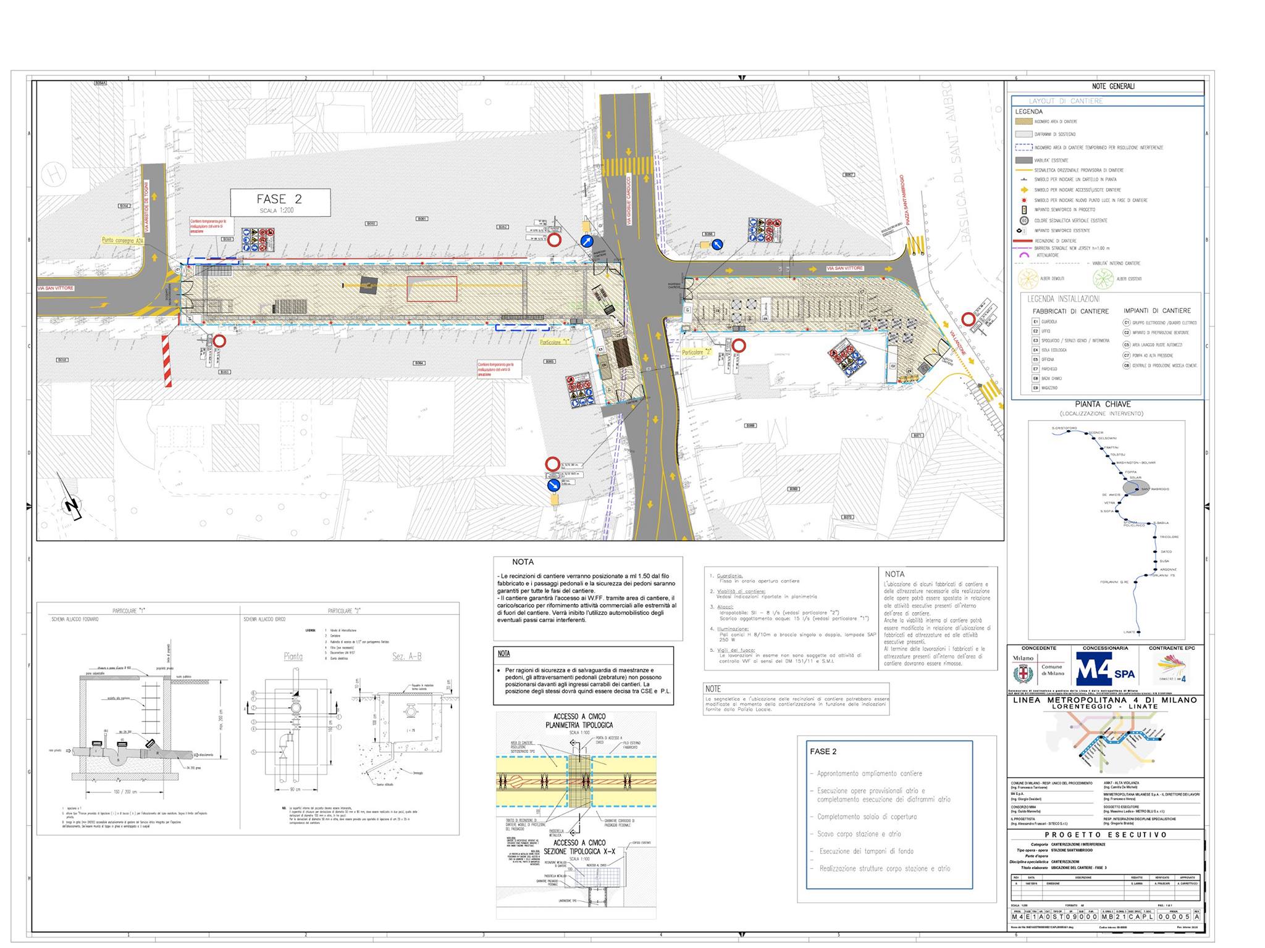Click the yellow Punto consegna A2A label

click(x=123, y=241)
